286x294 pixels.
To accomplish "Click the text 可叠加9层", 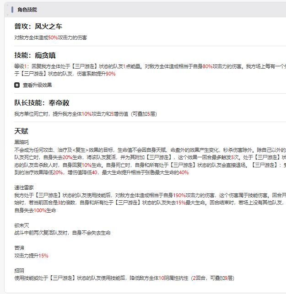I will 221,278.
